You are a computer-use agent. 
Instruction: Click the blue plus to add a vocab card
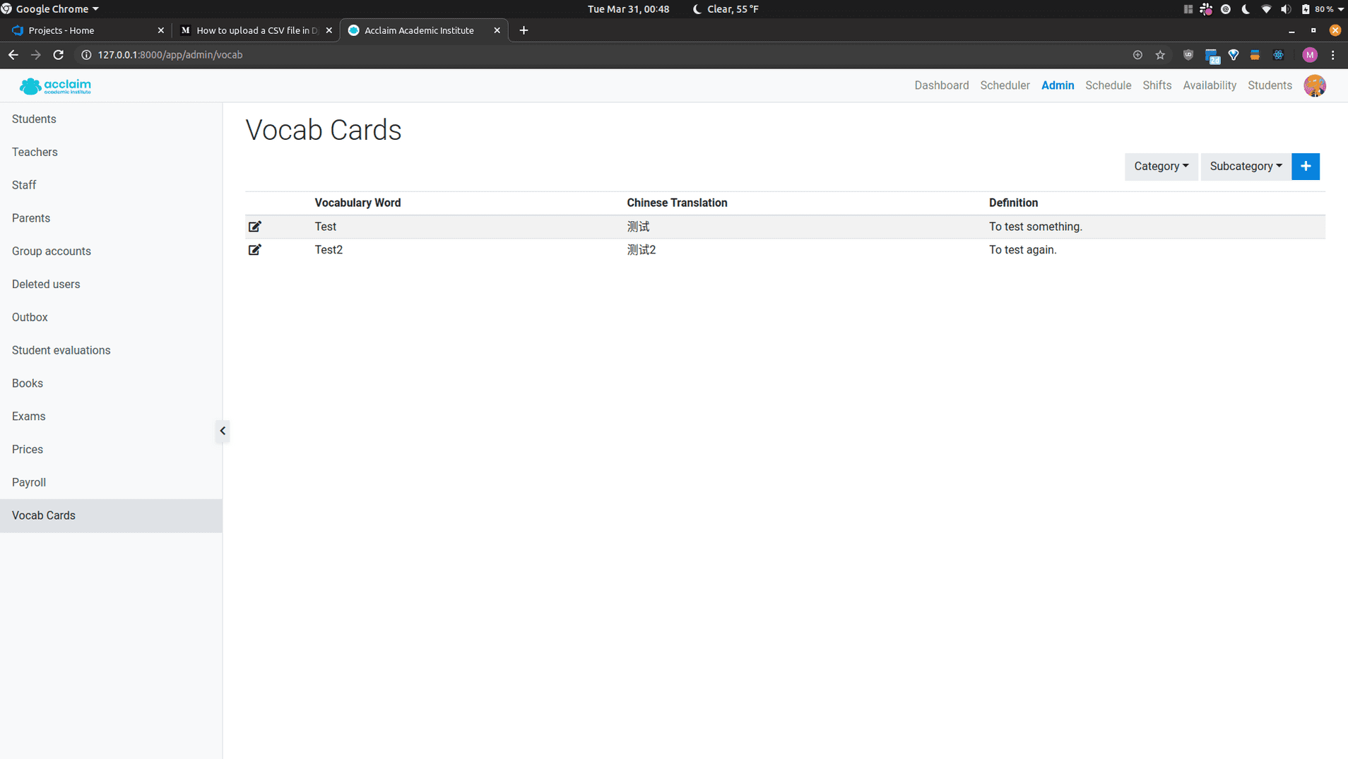coord(1305,166)
